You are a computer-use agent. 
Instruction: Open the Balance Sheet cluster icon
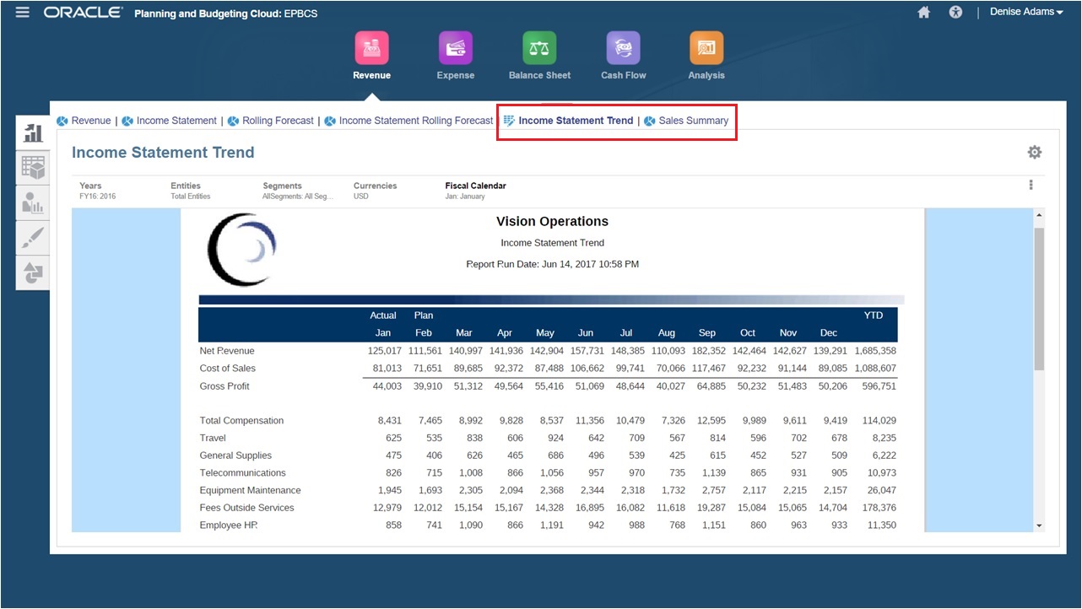[539, 48]
